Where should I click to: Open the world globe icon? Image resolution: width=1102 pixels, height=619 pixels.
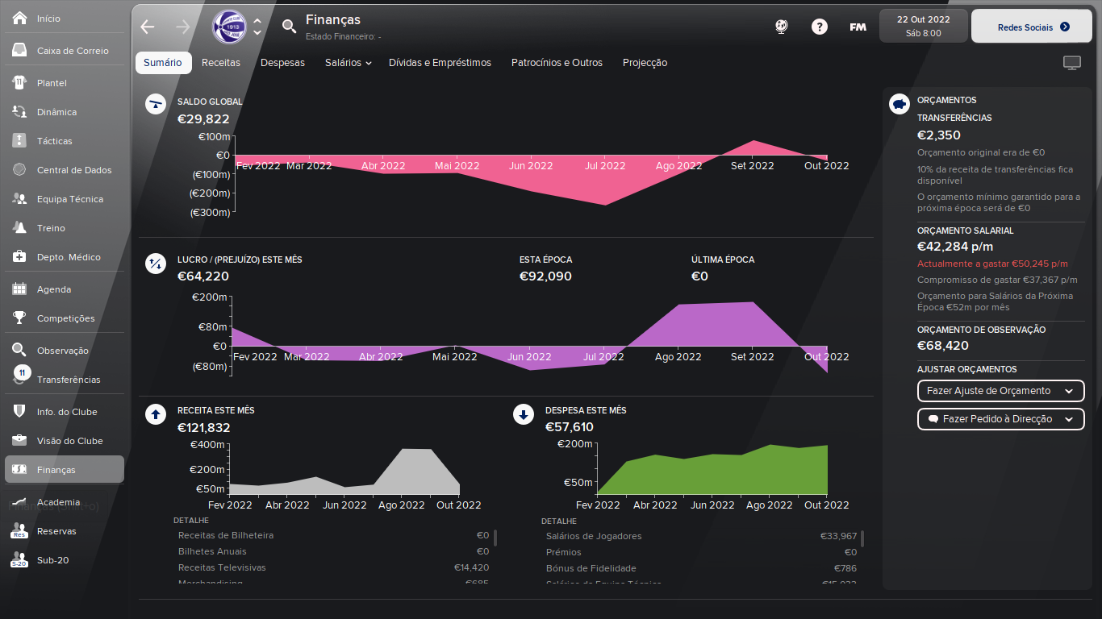[781, 27]
